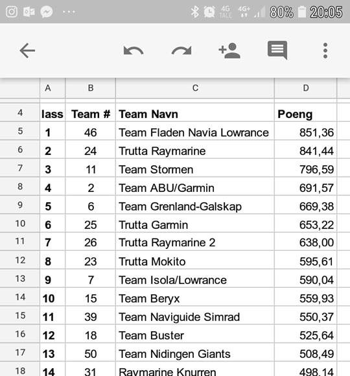Open the comments icon
Screen dimensions: 350x376
coord(277,50)
